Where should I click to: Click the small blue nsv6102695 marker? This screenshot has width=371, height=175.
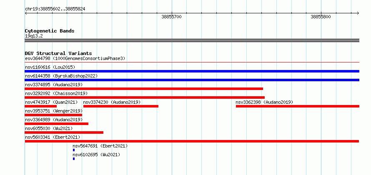click(74, 159)
